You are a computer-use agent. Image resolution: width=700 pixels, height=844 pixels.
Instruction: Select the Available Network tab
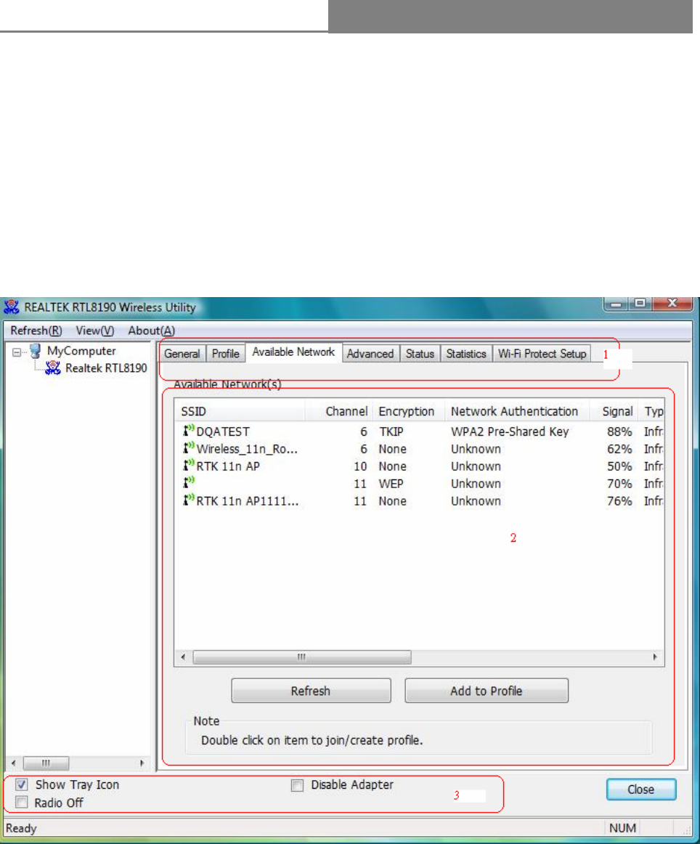coord(294,352)
